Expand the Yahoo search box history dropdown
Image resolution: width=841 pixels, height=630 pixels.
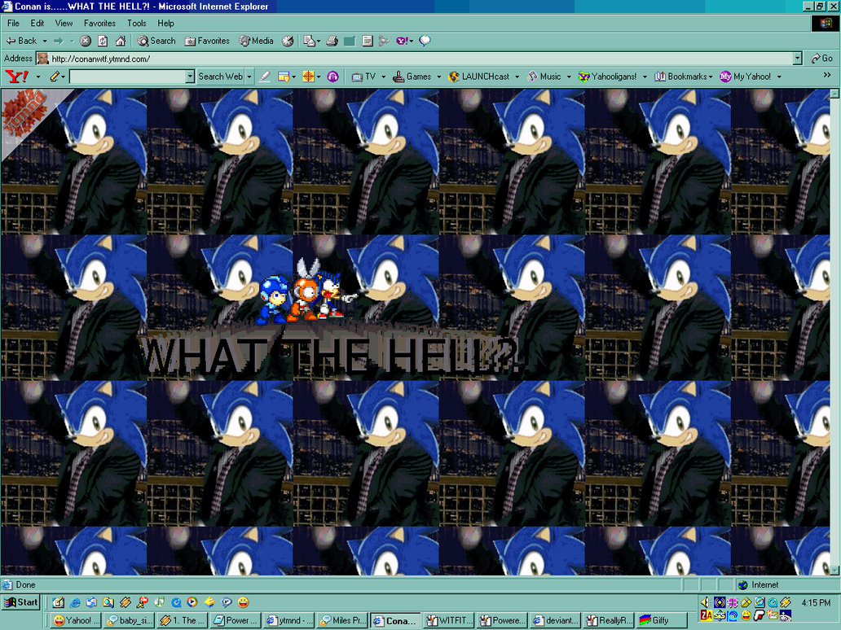[190, 77]
